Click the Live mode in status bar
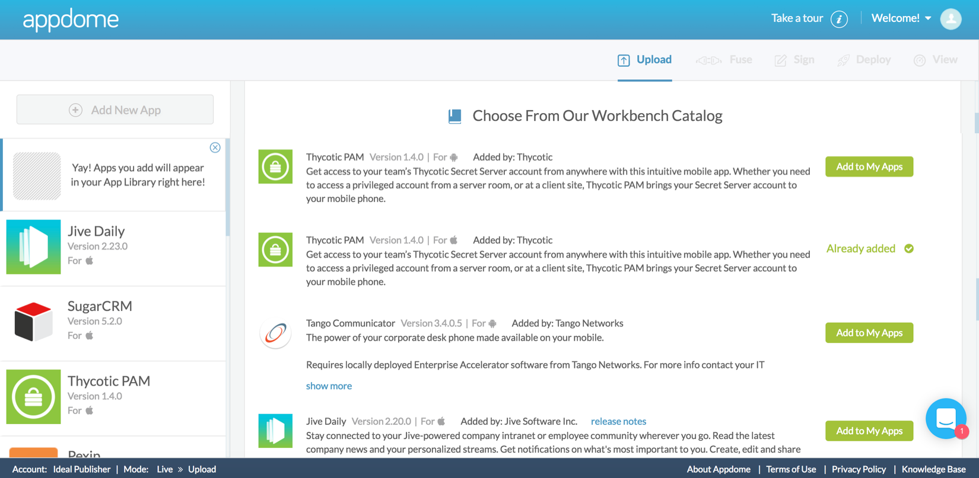Image resolution: width=979 pixels, height=478 pixels. tap(165, 469)
